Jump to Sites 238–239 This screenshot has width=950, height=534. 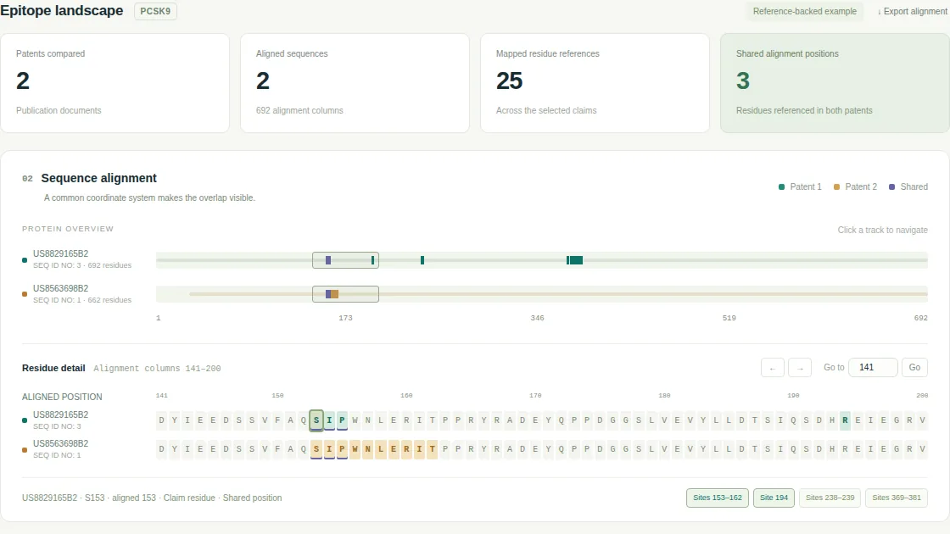click(x=830, y=498)
